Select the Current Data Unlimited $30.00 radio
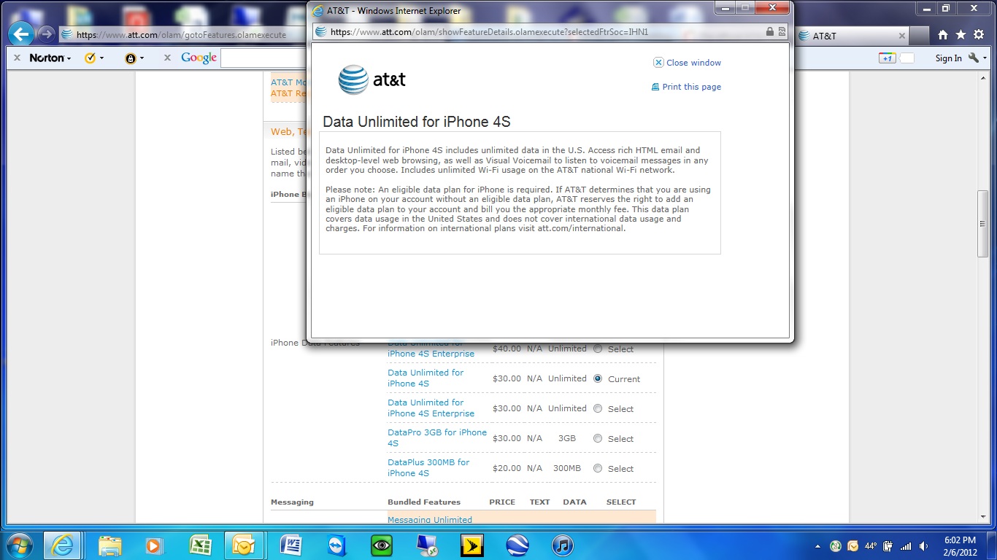The width and height of the screenshot is (997, 560). [x=598, y=378]
